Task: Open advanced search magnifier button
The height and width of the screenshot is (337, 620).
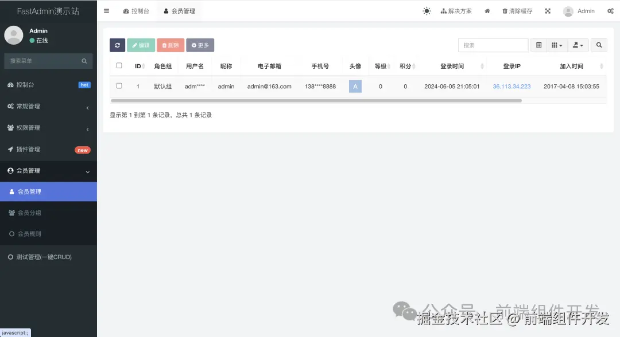Action: (x=599, y=45)
